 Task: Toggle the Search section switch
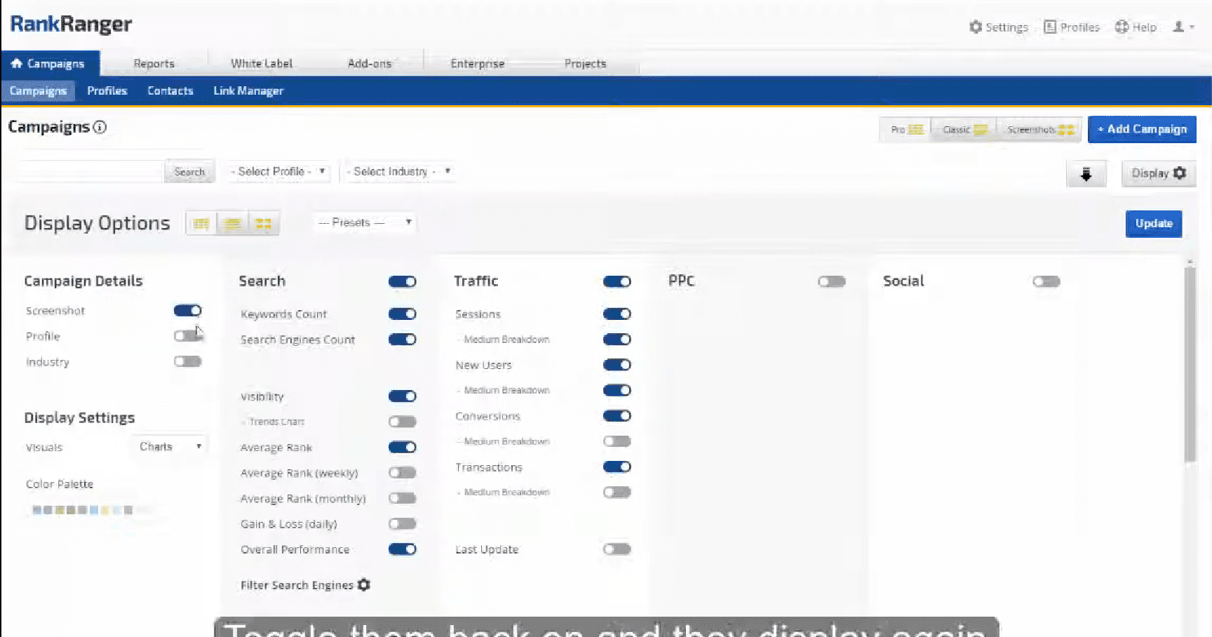[x=402, y=281]
